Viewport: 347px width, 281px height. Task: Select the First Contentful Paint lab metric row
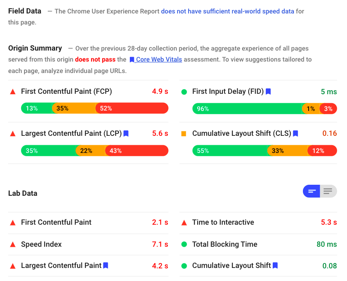coord(88,222)
